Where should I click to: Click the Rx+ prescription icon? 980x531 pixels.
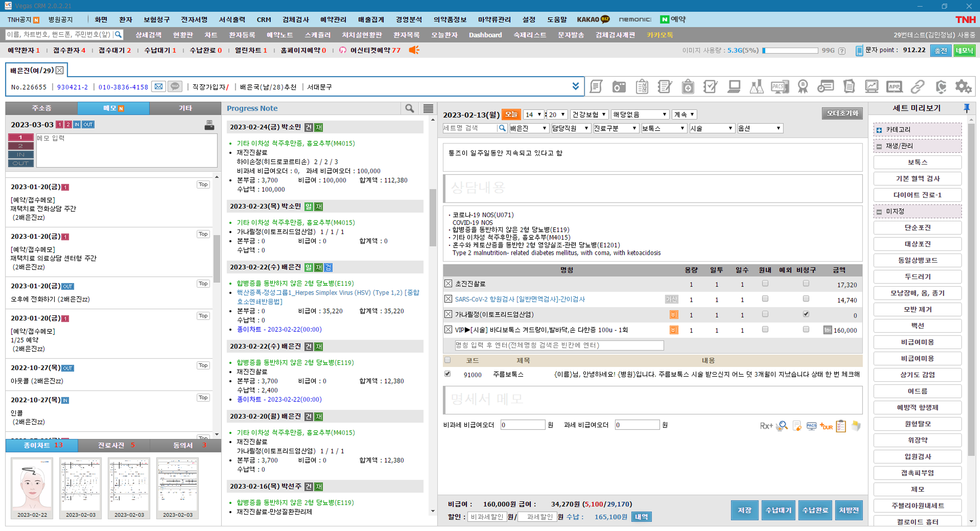(x=766, y=426)
